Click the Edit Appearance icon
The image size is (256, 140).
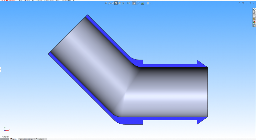pos(139,3)
